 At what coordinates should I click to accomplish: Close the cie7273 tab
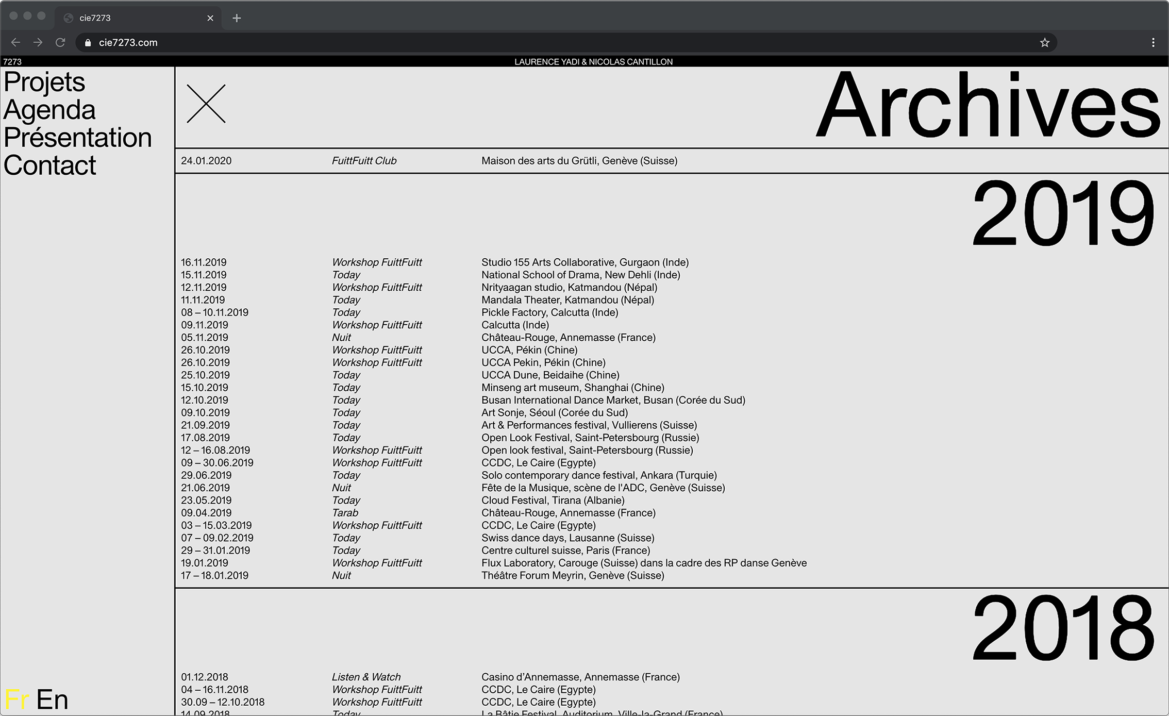click(x=210, y=18)
